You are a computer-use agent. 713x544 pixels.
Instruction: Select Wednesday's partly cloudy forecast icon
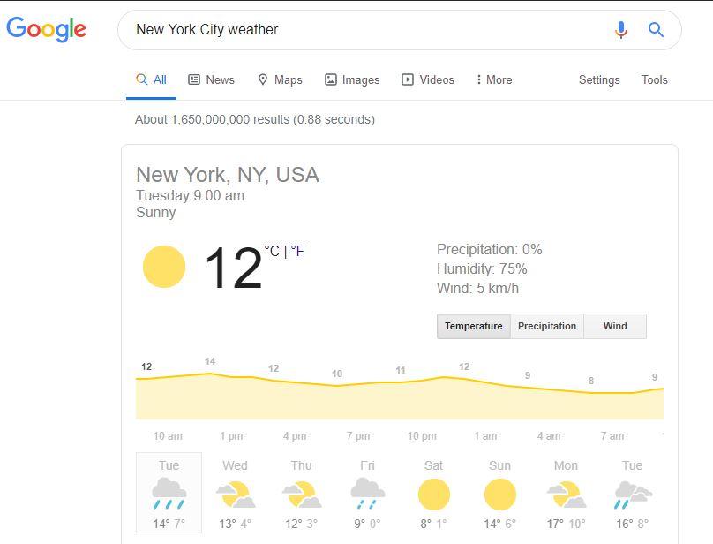coord(236,495)
